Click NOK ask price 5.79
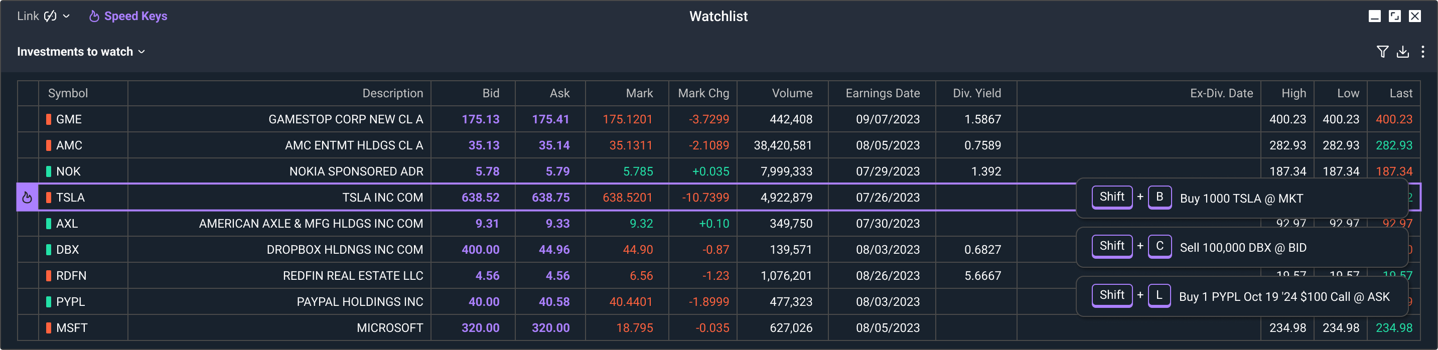This screenshot has width=1438, height=350. (557, 171)
